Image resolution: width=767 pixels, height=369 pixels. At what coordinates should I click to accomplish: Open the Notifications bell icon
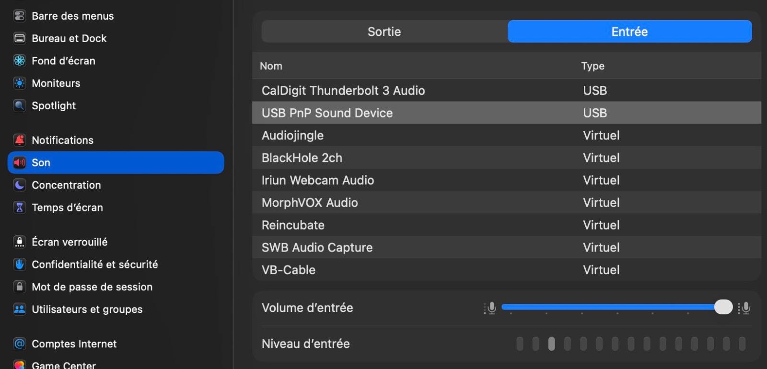click(x=20, y=140)
